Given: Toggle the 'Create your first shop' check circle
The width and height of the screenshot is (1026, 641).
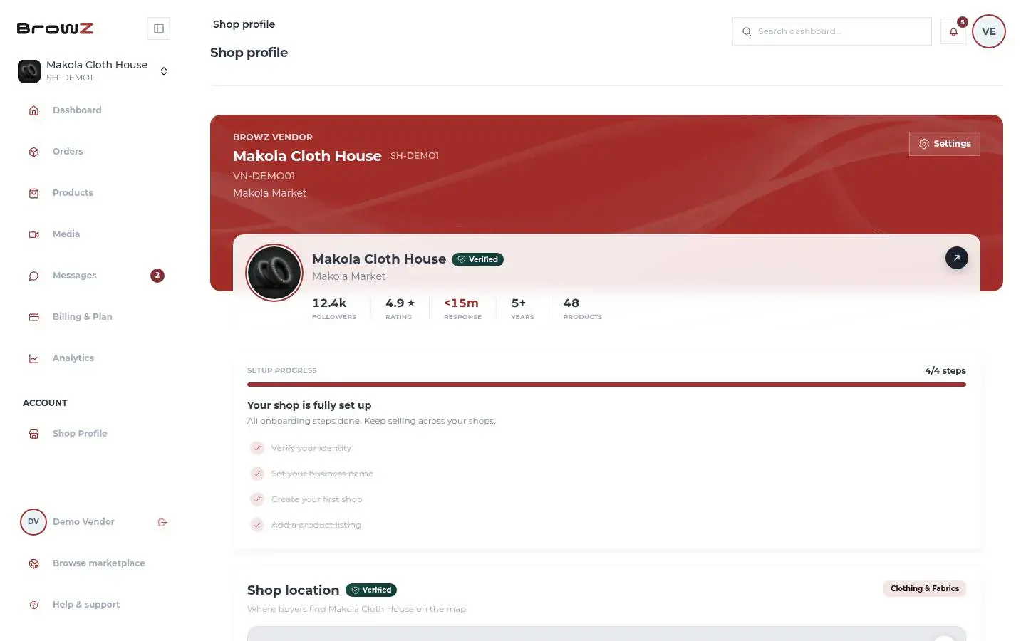Looking at the screenshot, I should (257, 499).
